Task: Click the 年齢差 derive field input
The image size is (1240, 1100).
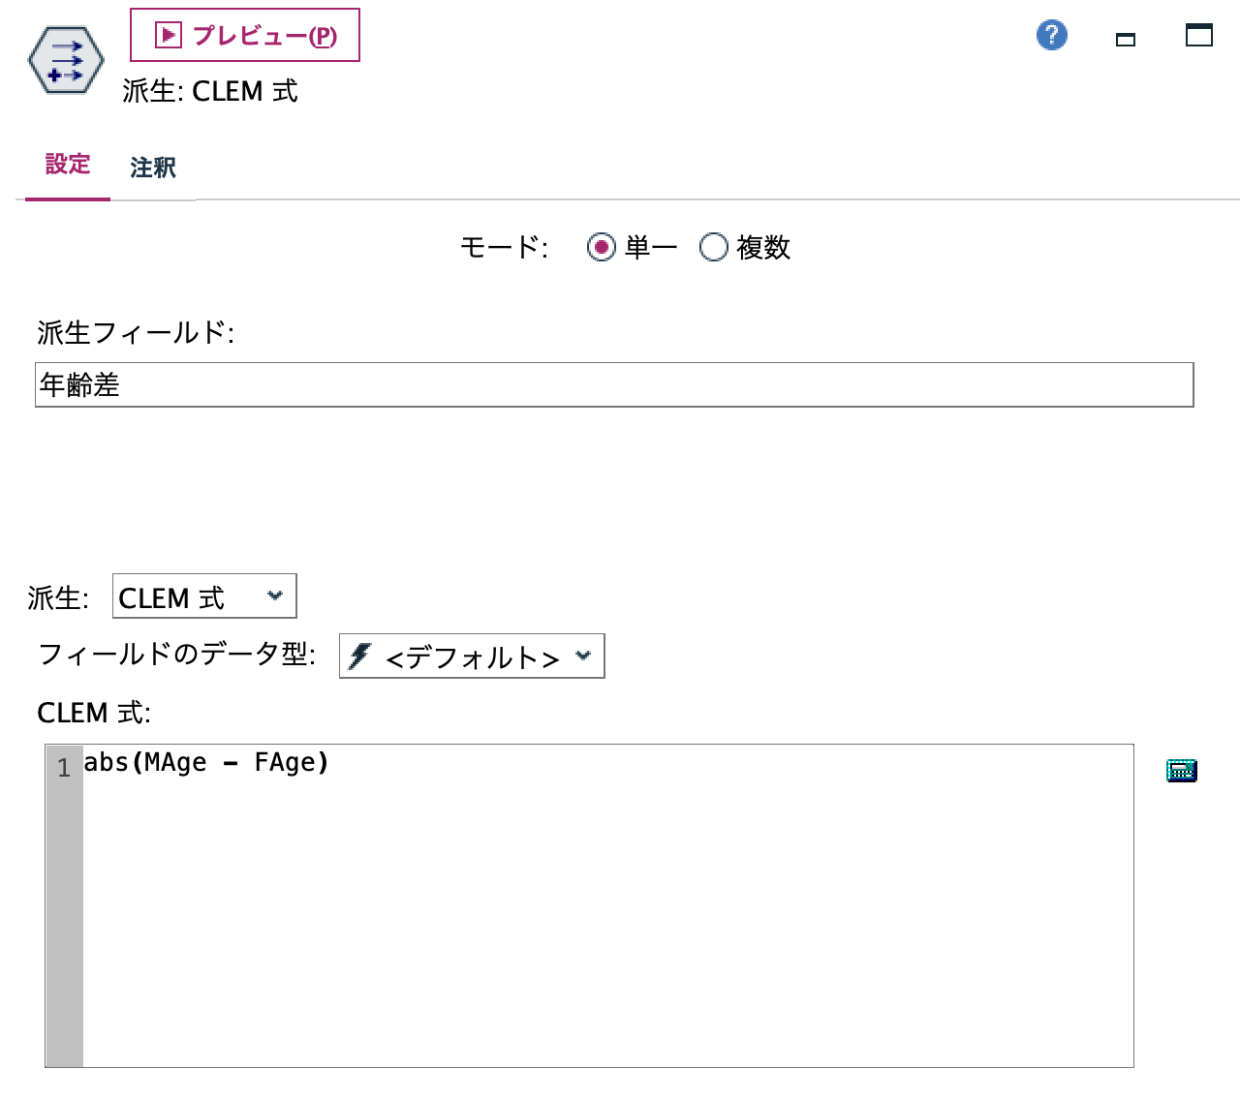Action: 614,383
